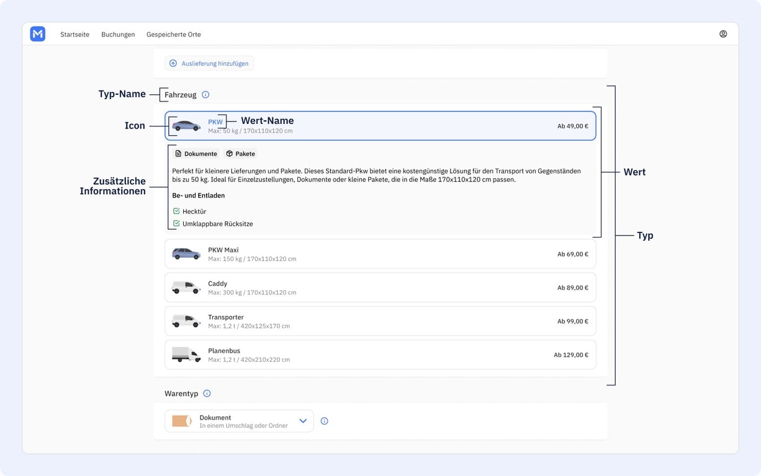Pick the Planenbus vehicle option
This screenshot has height=476, width=761.
[x=381, y=355]
